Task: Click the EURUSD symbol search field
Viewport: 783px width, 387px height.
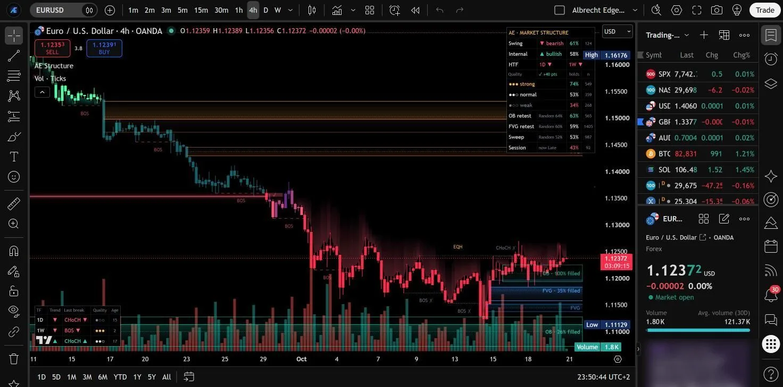Action: point(63,10)
